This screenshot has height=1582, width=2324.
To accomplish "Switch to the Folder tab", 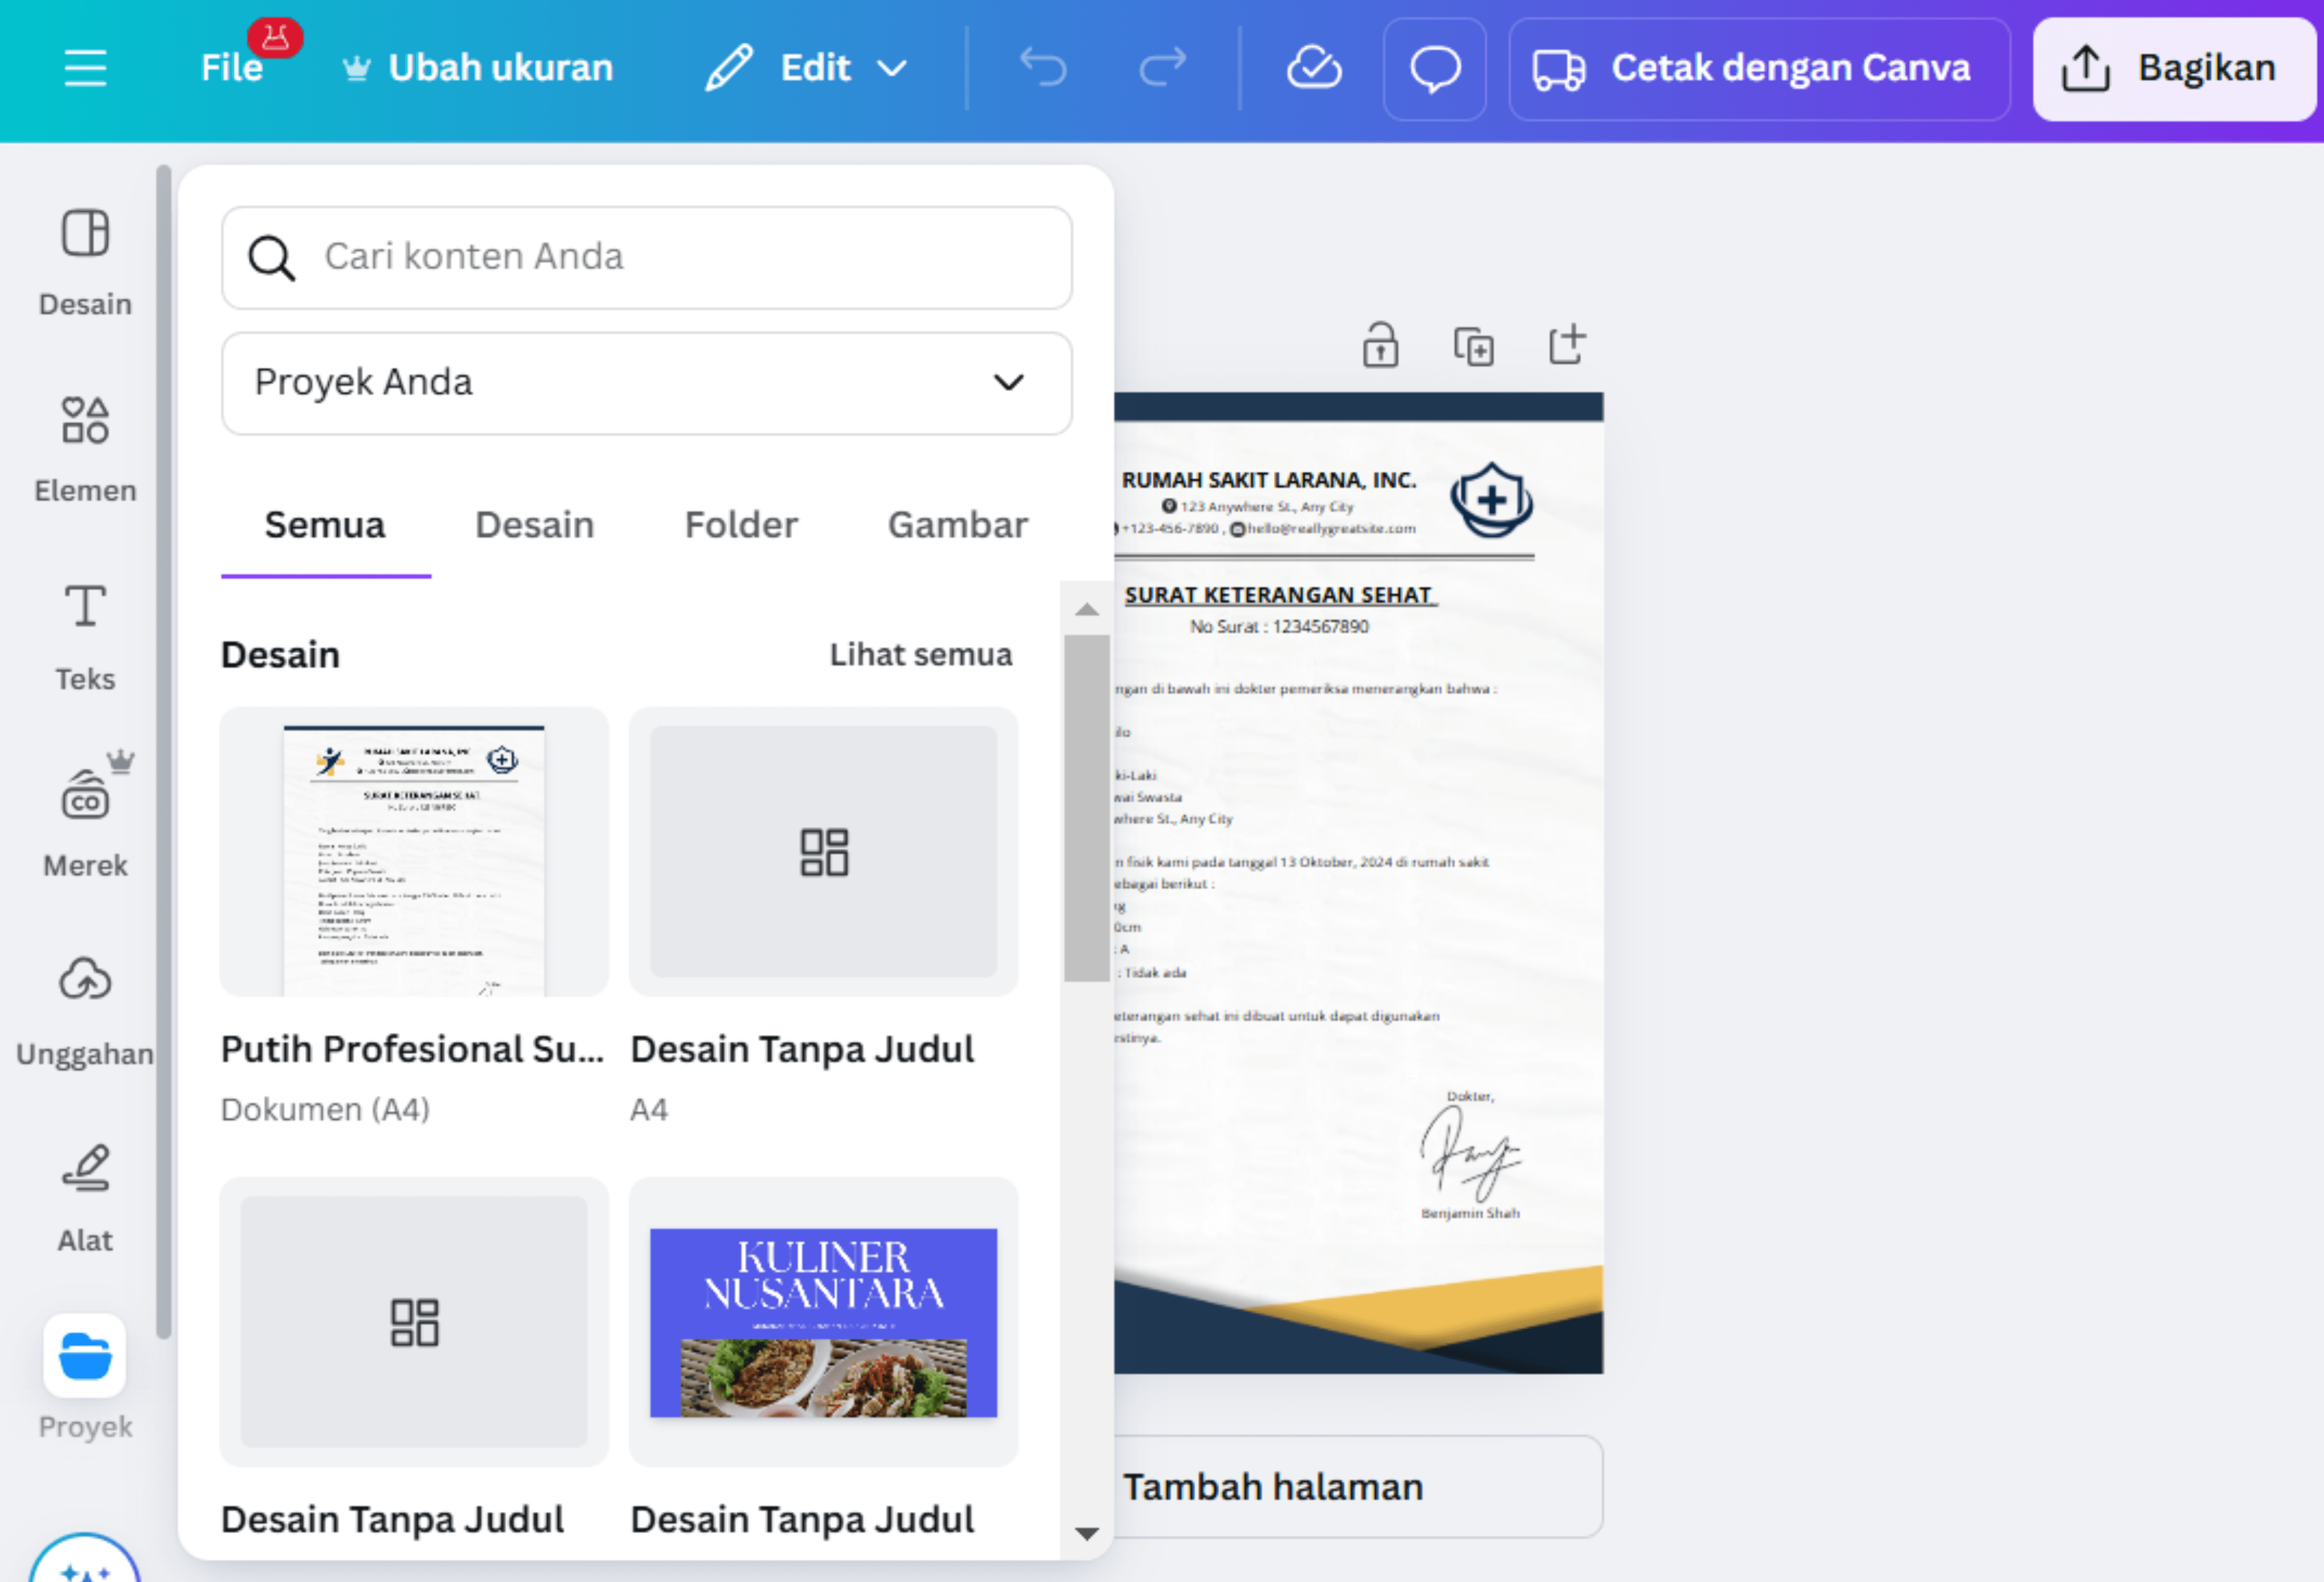I will [740, 524].
